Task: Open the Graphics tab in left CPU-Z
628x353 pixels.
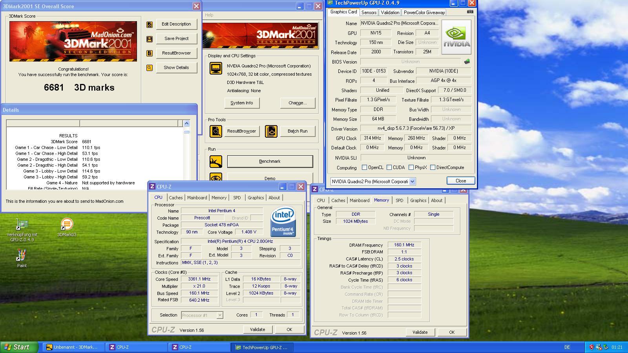Action: 256,198
